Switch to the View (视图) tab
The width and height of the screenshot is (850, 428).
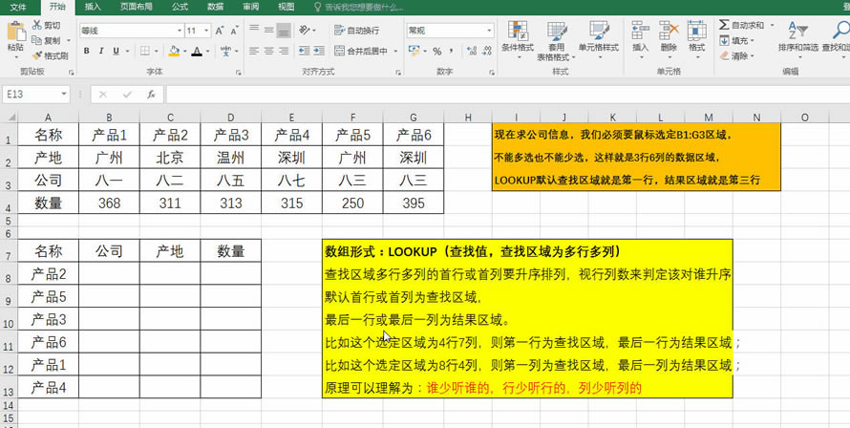tap(286, 7)
